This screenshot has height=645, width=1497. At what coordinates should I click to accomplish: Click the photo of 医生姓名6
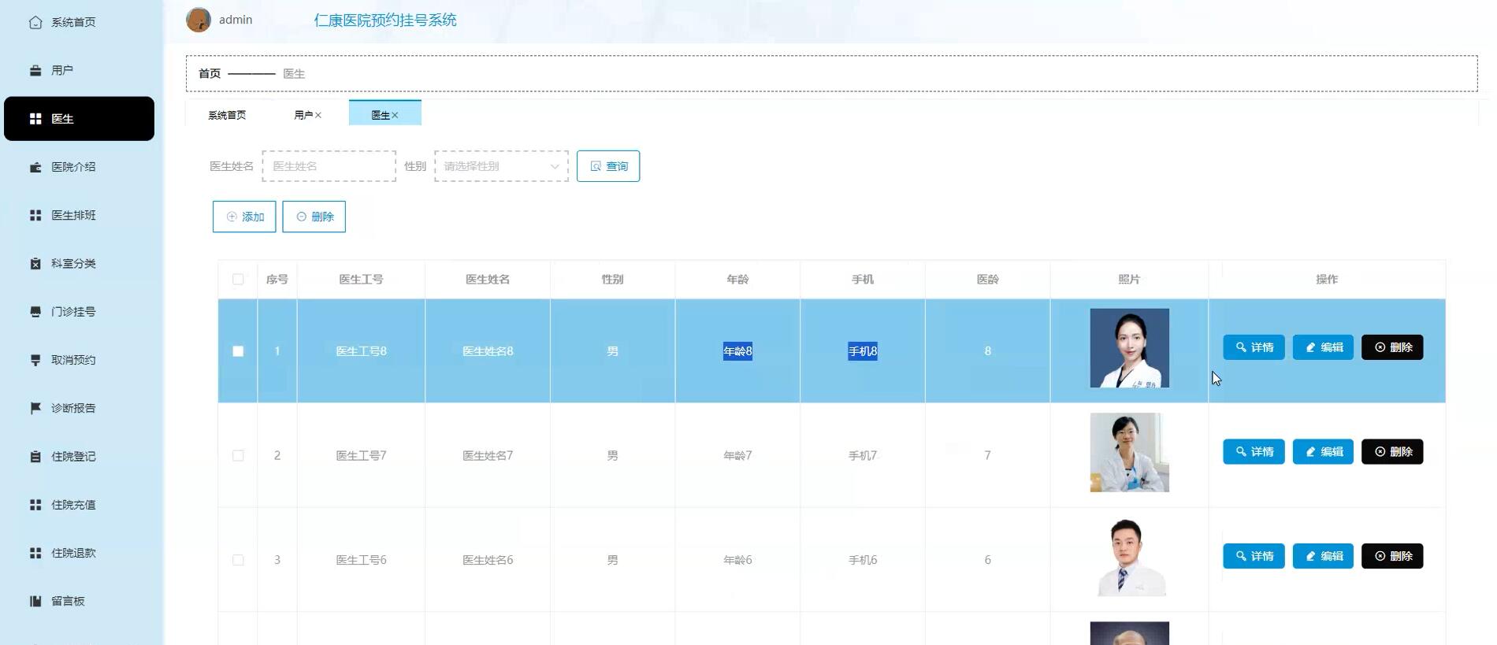pos(1129,557)
